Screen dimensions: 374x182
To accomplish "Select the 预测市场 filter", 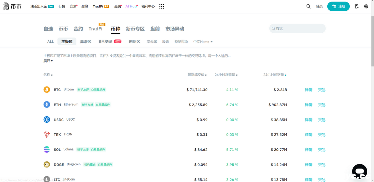I will pos(181,42).
